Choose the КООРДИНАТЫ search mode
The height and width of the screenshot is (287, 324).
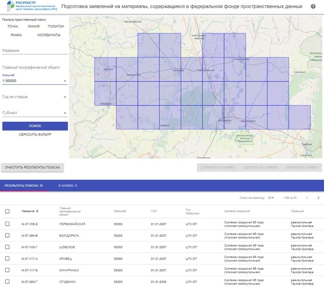click(x=49, y=35)
